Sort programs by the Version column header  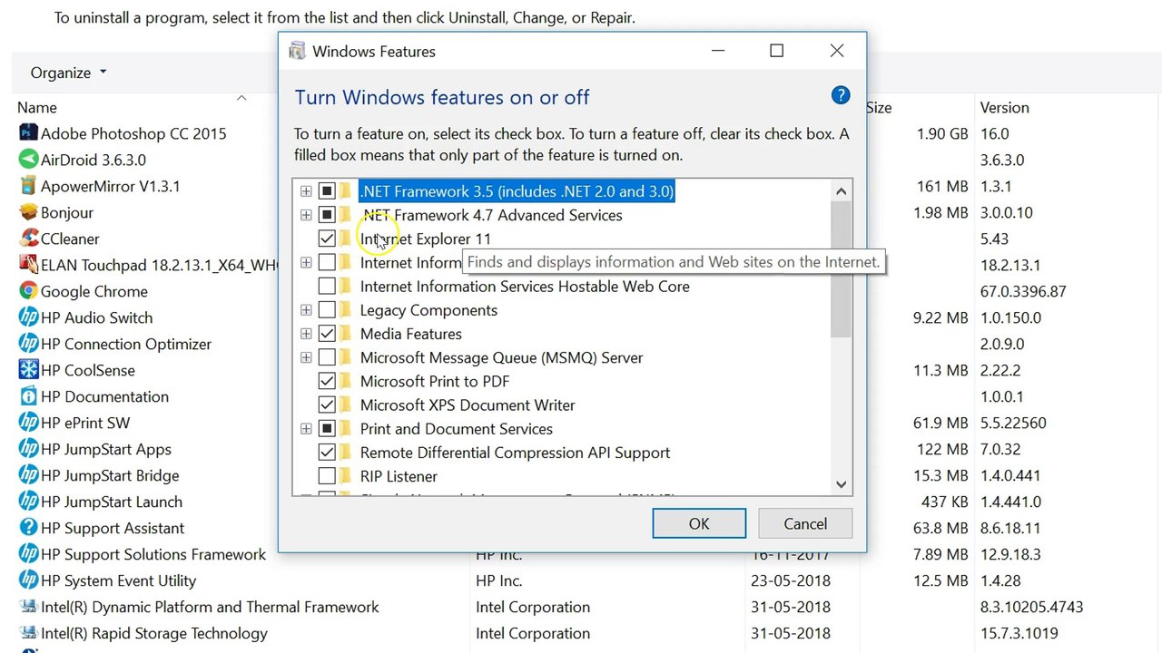tap(1005, 107)
